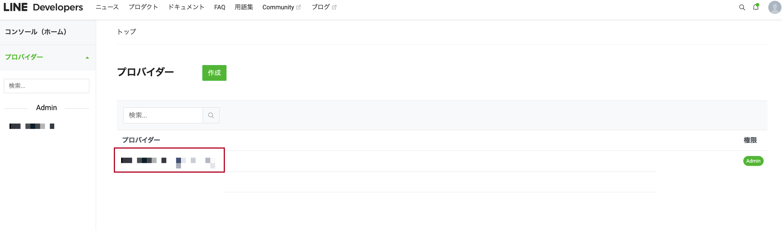Select the provider under Admin in sidebar
The height and width of the screenshot is (230, 782).
point(32,126)
